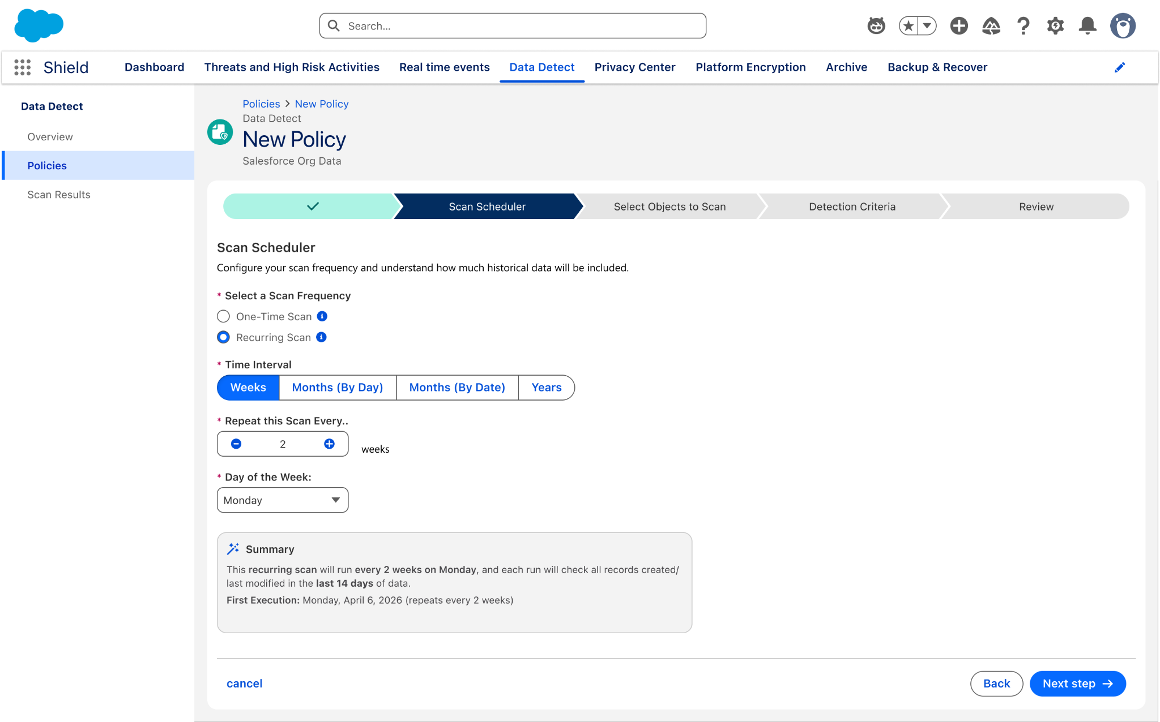
Task: Click the Data Detect sidebar heading
Action: point(52,106)
